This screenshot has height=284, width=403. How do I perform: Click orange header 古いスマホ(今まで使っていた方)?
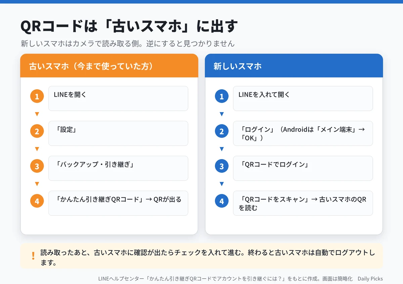(109, 66)
